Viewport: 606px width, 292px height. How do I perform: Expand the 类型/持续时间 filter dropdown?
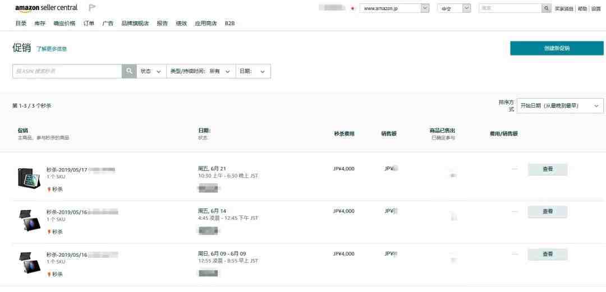[200, 71]
